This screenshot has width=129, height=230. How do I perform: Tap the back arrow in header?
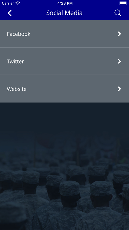(10, 13)
